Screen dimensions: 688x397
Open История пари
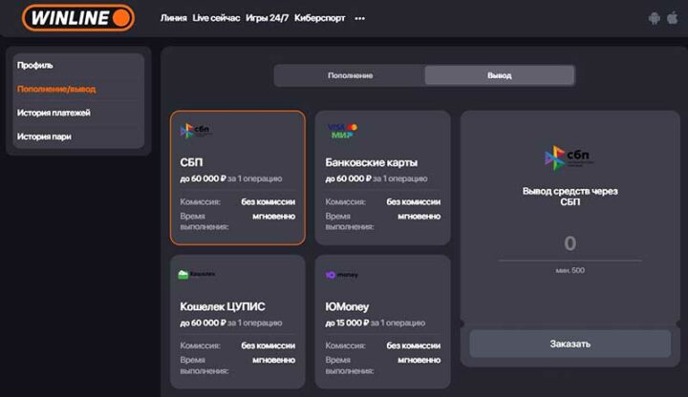coord(44,136)
